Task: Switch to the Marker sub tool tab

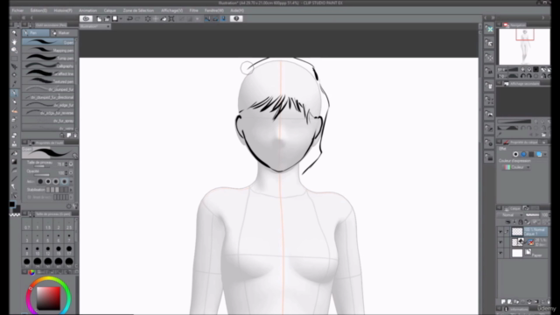Action: pos(63,33)
